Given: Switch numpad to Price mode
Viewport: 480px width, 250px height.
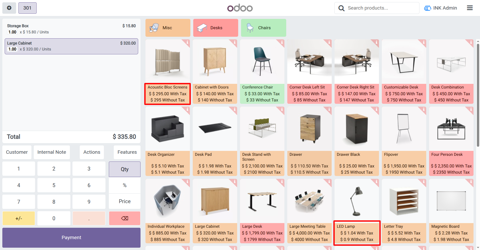Looking at the screenshot, I should pyautogui.click(x=125, y=201).
